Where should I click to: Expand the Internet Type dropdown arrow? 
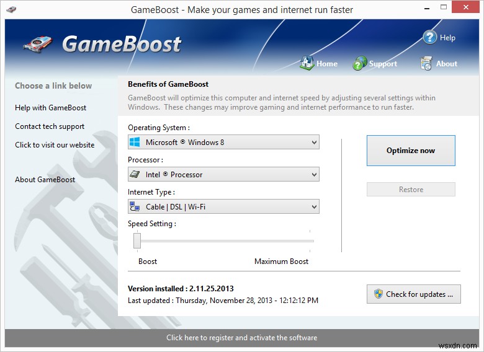tap(314, 206)
